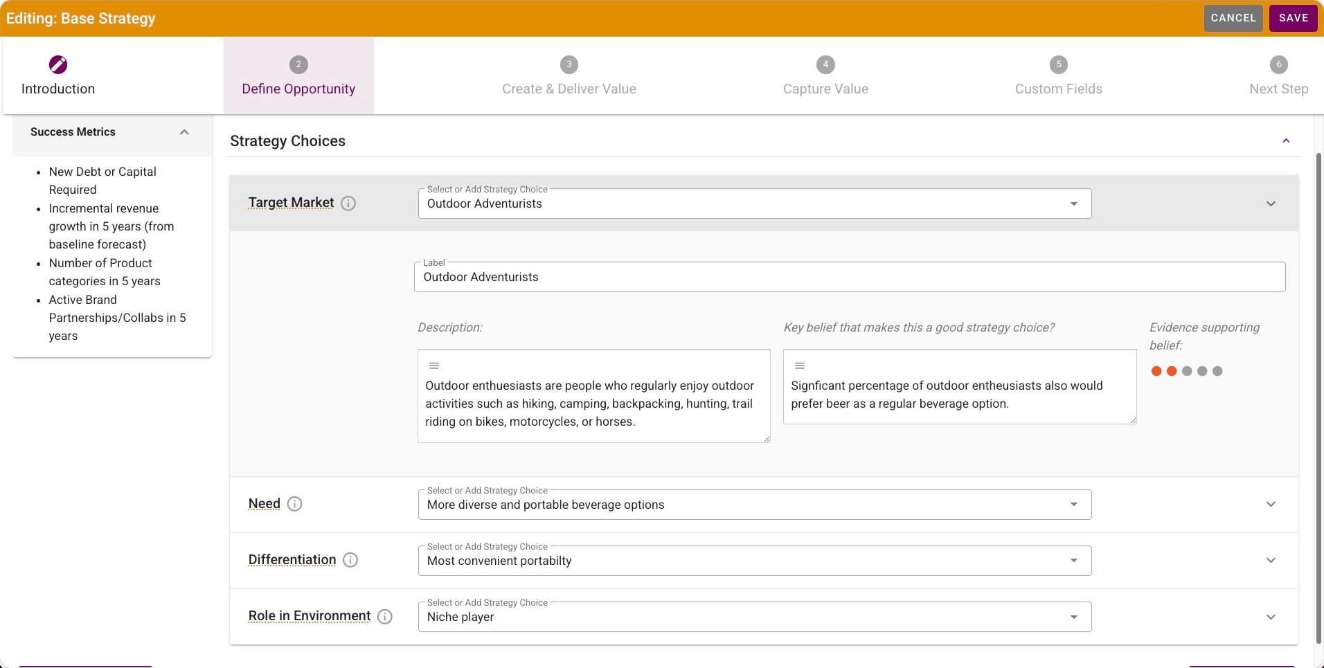Click the 'Editing: Base Strategy' title
Image resolution: width=1324 pixels, height=668 pixels.
(x=81, y=19)
